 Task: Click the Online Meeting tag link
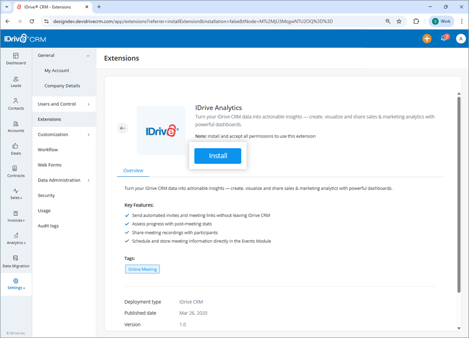142,268
